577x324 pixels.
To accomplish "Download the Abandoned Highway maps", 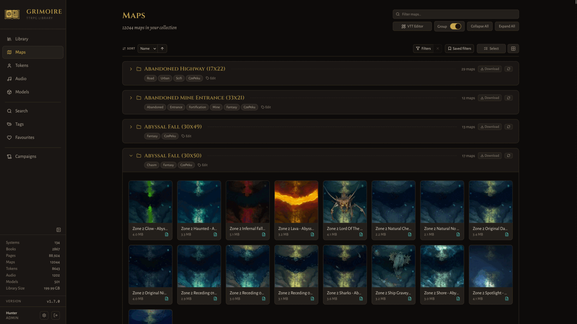I will pos(490,69).
